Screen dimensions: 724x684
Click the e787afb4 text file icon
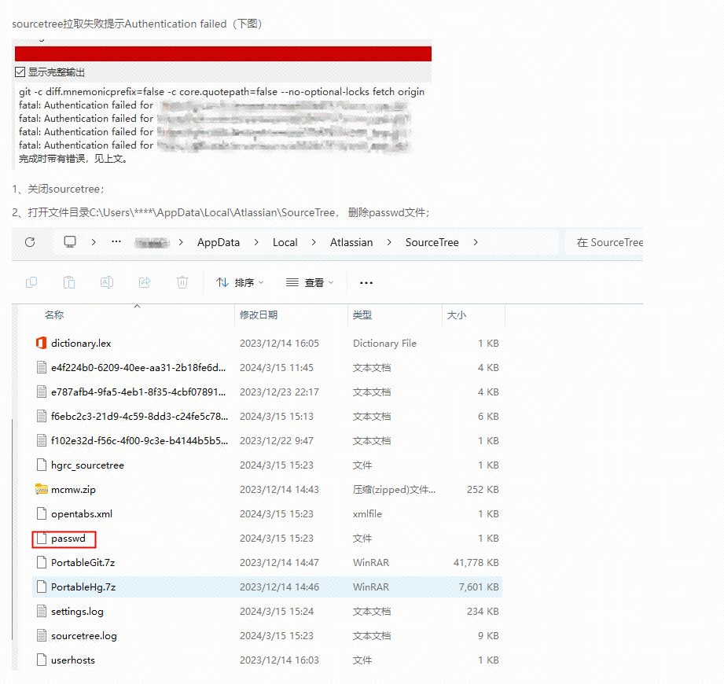[42, 392]
